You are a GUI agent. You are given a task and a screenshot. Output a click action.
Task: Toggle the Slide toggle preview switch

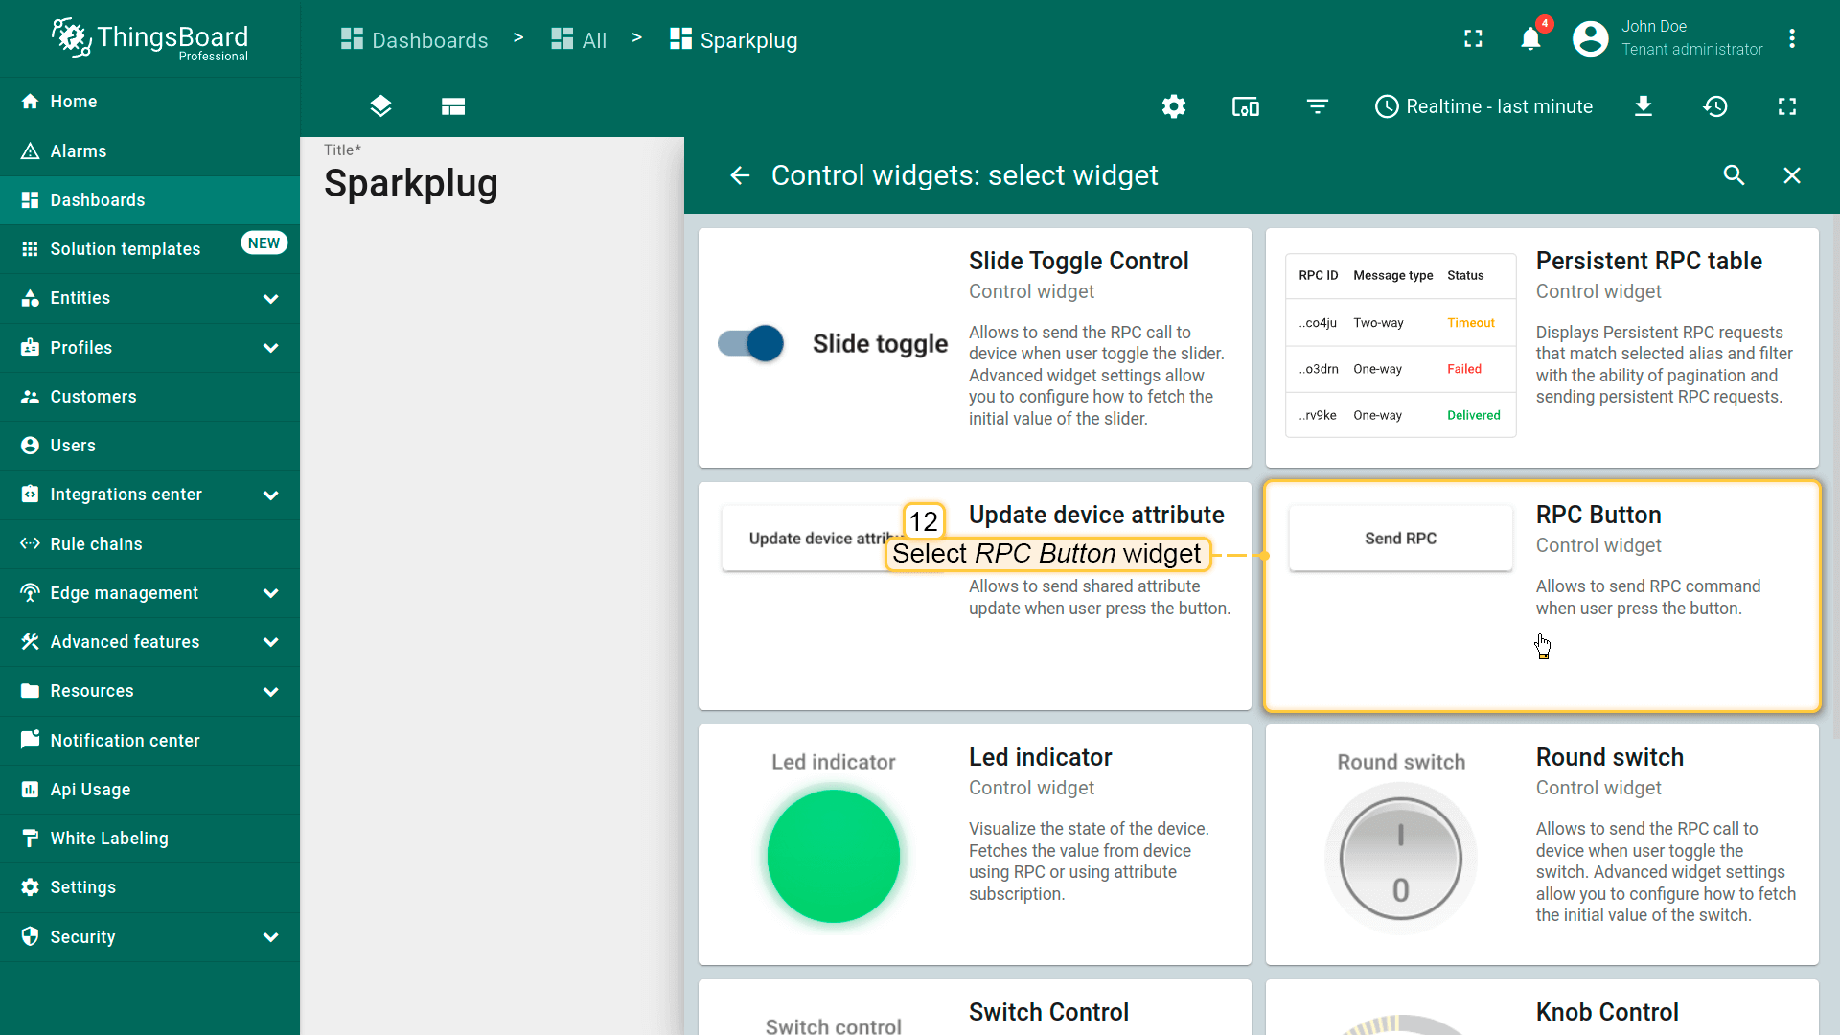(x=751, y=343)
